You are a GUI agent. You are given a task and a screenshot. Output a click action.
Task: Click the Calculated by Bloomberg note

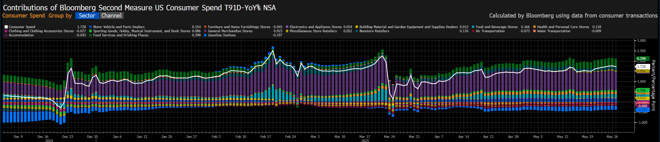573,16
